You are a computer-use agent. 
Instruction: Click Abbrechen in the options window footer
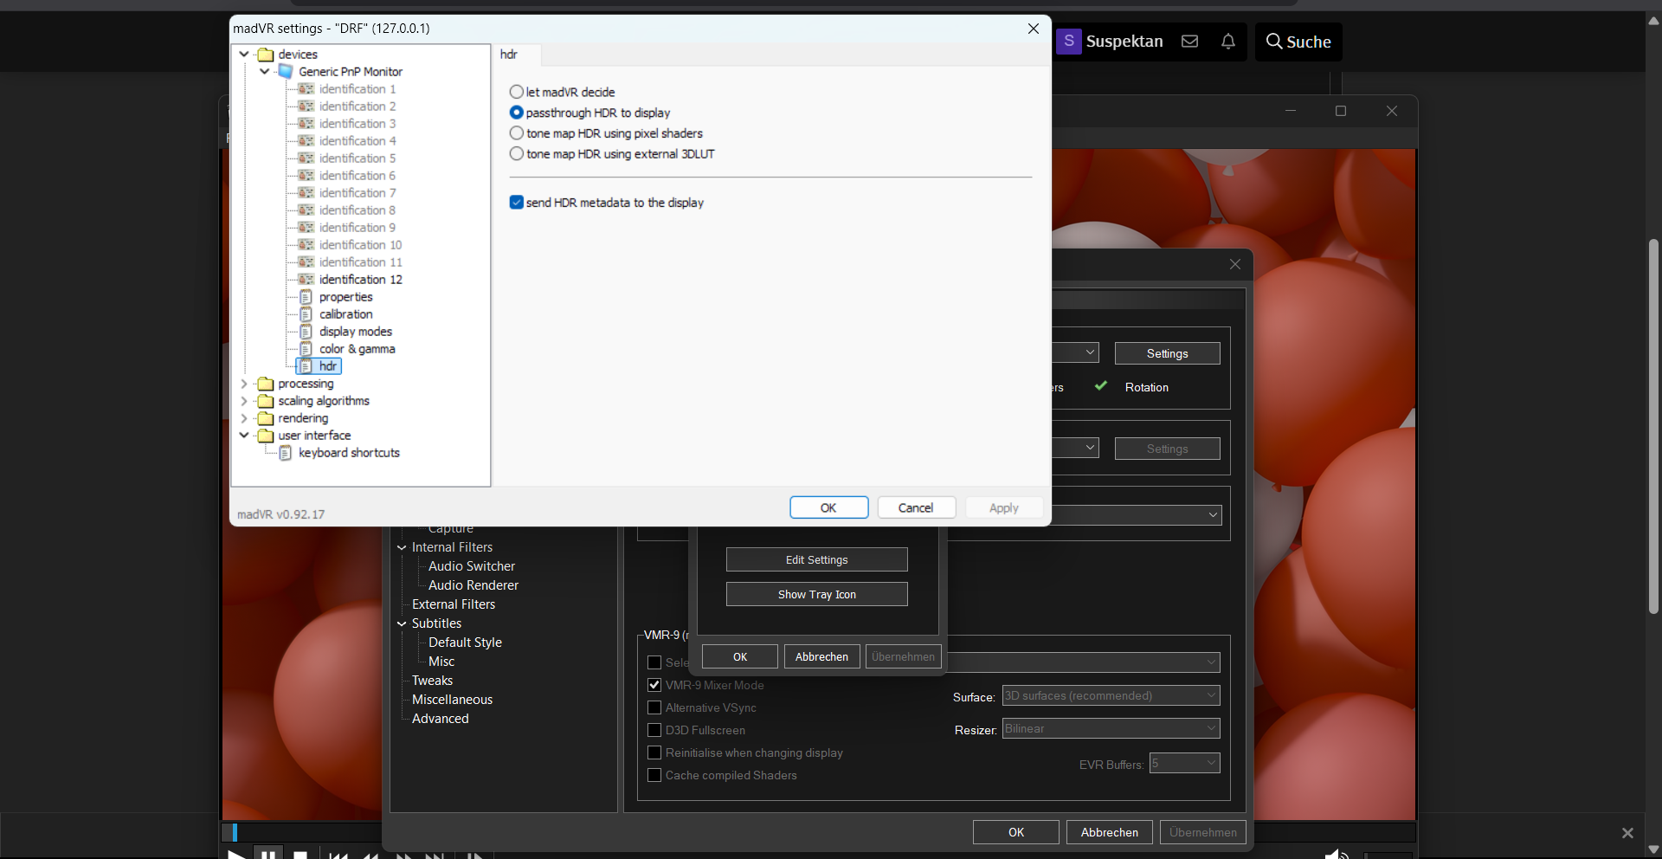[1109, 832]
